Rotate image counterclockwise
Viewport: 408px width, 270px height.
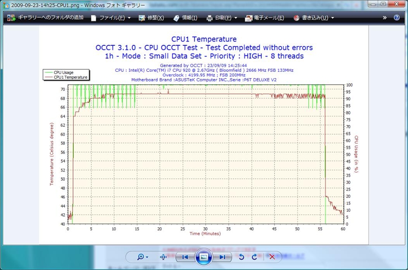(241, 257)
